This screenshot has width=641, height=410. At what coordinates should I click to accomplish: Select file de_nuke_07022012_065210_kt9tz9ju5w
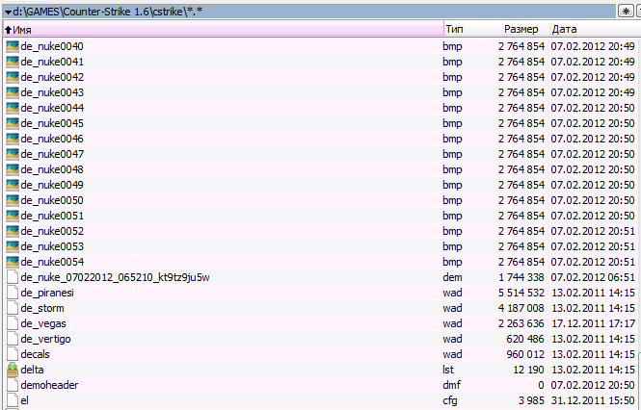click(x=115, y=277)
